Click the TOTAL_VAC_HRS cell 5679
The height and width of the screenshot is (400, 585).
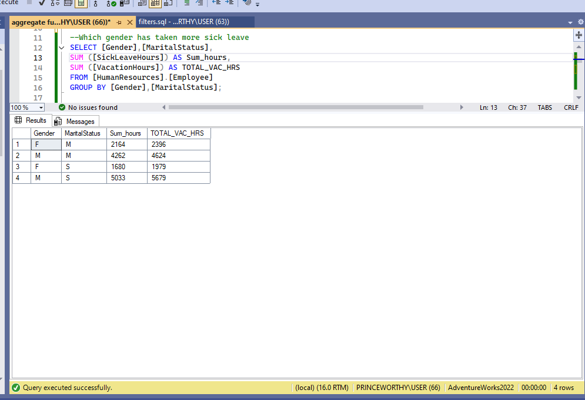179,178
